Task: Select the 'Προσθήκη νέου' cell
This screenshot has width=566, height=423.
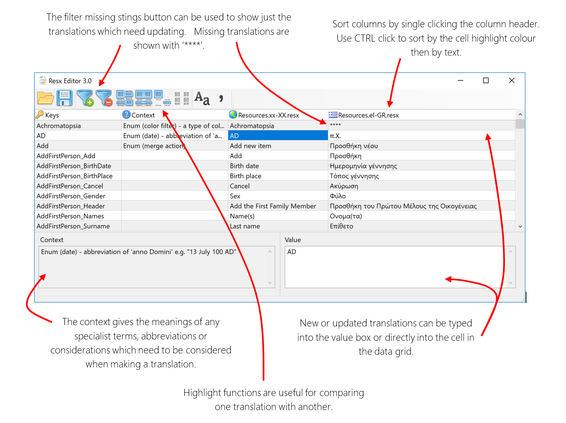Action: click(x=421, y=146)
